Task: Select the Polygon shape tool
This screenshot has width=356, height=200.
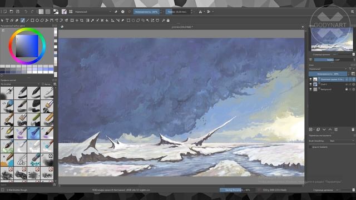Action: click(42, 21)
